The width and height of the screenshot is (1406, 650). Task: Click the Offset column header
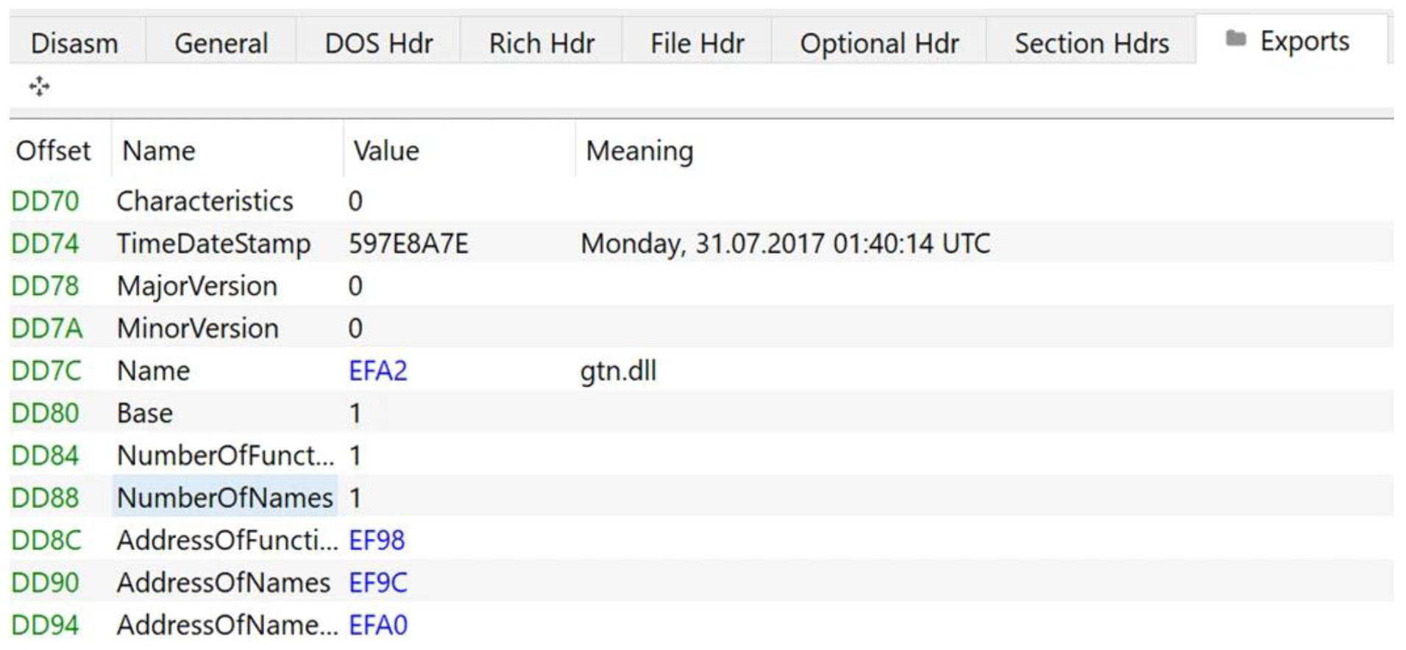(x=53, y=151)
